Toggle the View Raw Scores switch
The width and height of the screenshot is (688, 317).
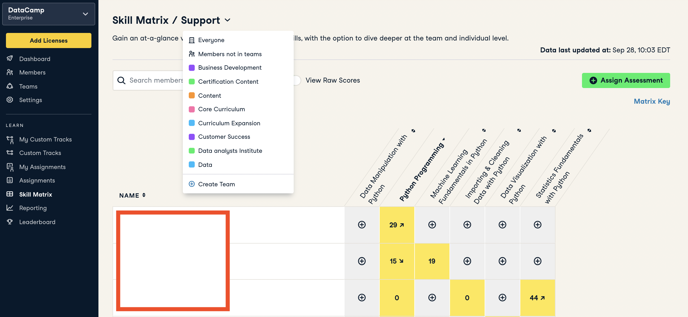pos(297,80)
